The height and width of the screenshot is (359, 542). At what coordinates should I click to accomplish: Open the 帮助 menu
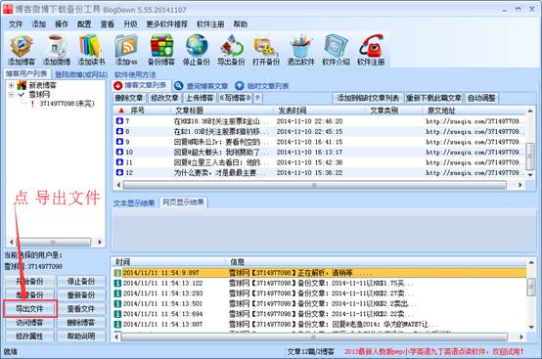241,24
